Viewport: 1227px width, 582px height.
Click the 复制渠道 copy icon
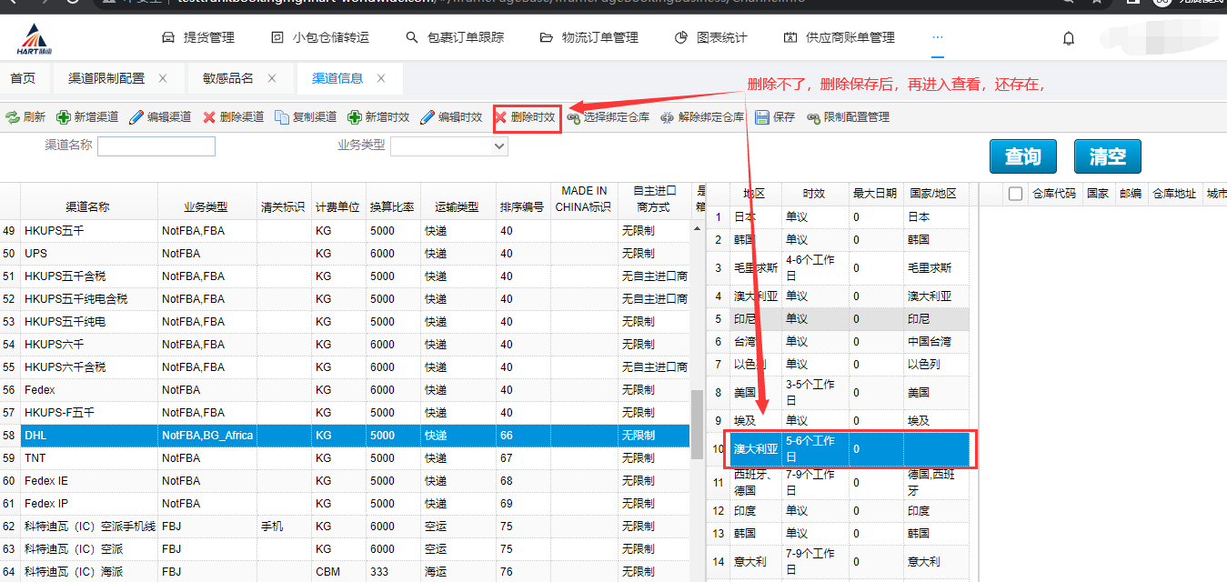pyautogui.click(x=282, y=117)
